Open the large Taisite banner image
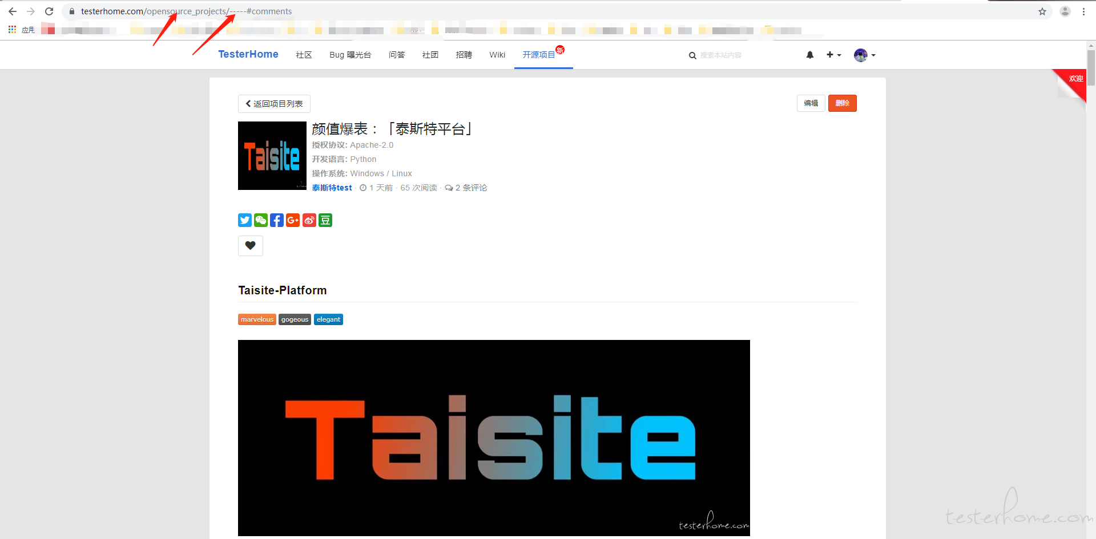This screenshot has height=539, width=1096. click(494, 438)
